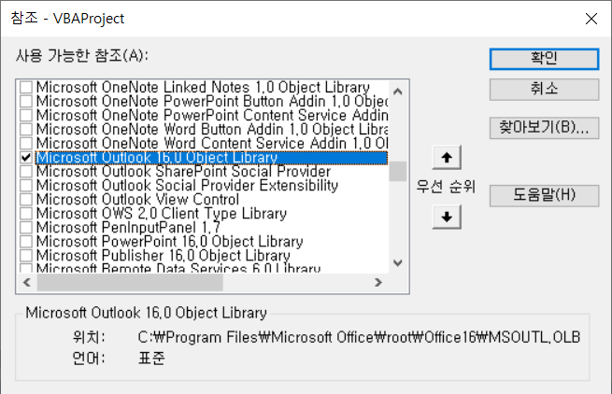This screenshot has height=394, width=612.
Task: Select Microsoft Publisher 16.0 Object Library text
Action: [164, 256]
